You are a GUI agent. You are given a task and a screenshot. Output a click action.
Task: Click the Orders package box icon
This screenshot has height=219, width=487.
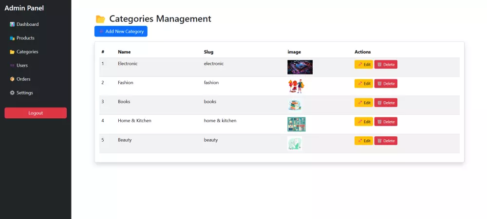tap(12, 79)
